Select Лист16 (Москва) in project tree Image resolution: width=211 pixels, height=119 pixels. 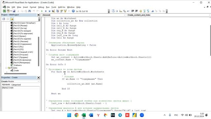[x=20, y=25]
